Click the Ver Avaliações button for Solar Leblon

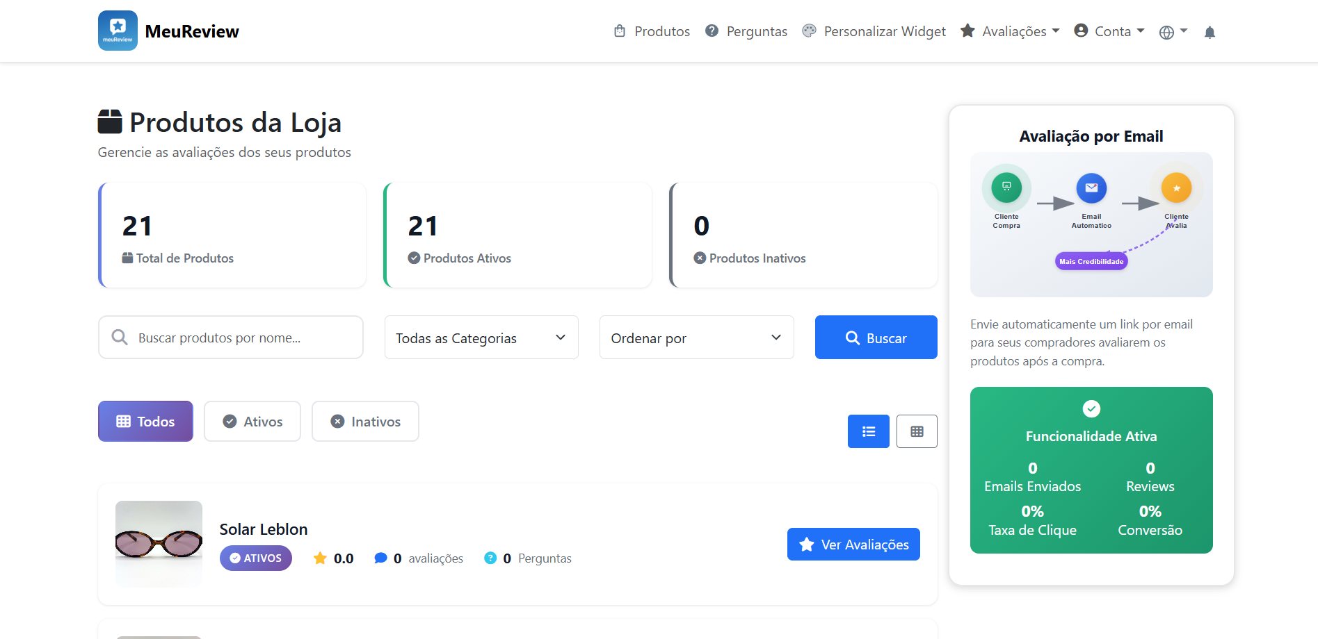tap(853, 544)
